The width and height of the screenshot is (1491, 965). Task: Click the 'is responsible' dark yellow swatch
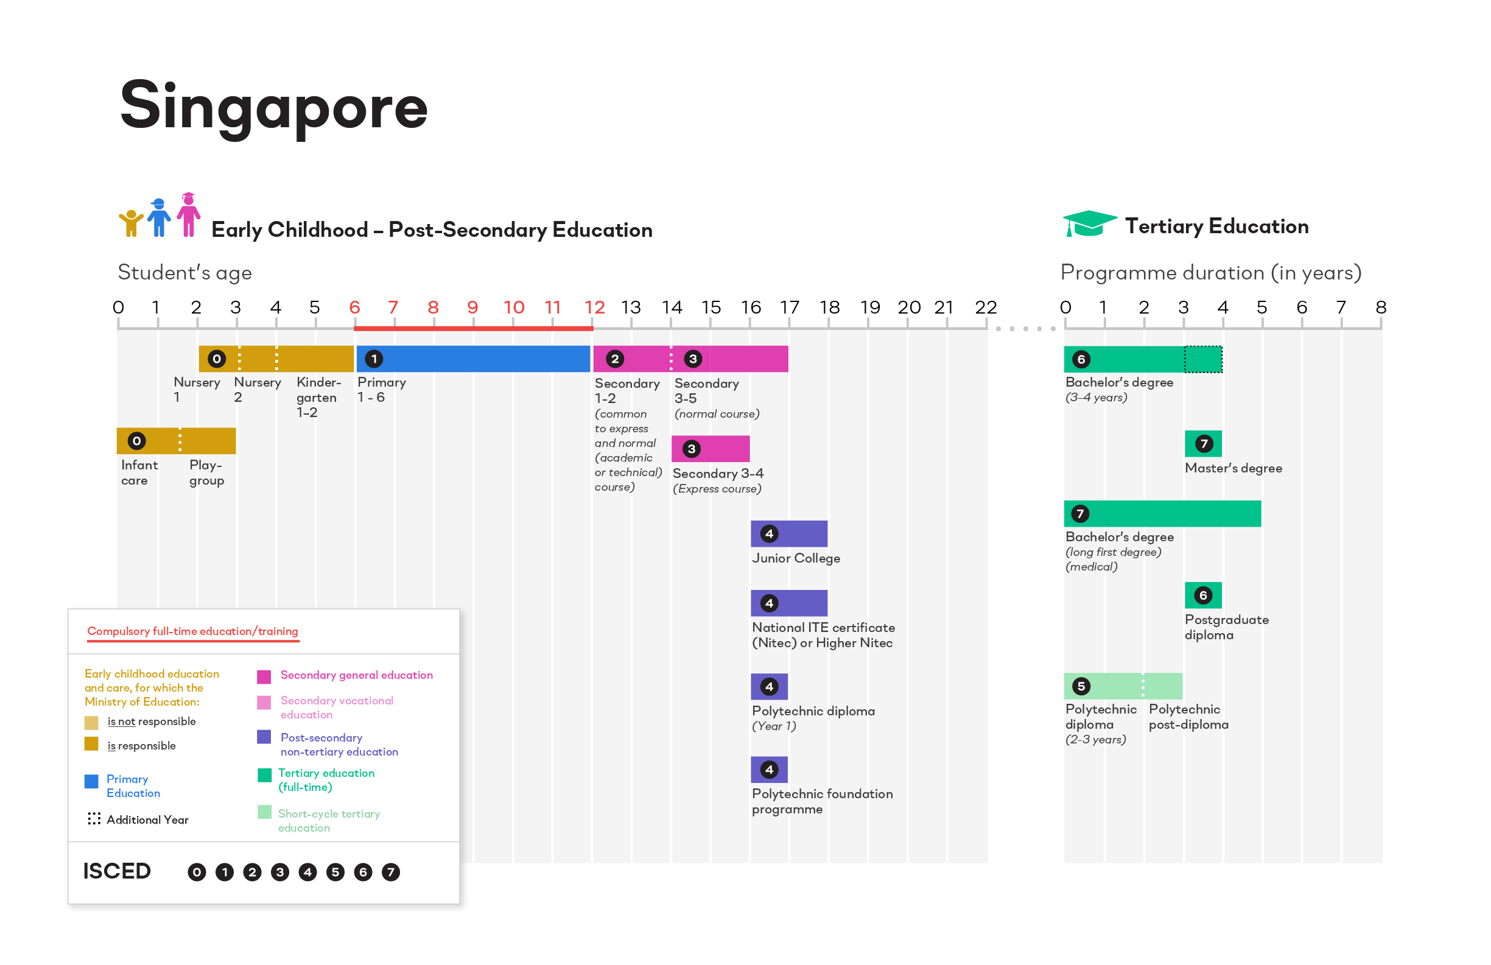pyautogui.click(x=91, y=744)
